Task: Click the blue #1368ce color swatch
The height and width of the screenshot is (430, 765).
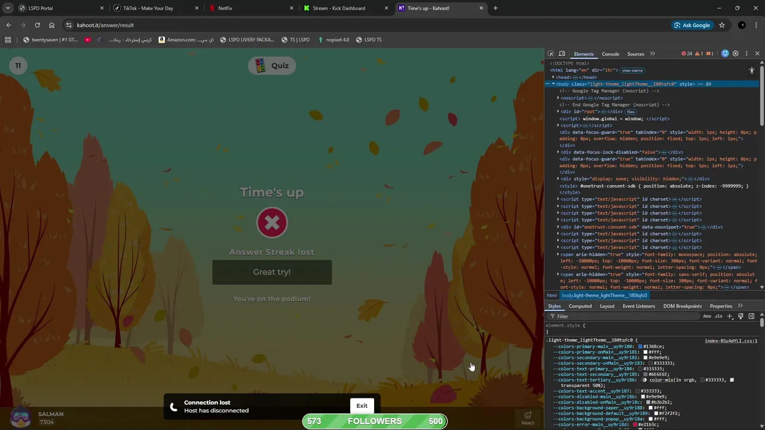Action: pos(641,346)
